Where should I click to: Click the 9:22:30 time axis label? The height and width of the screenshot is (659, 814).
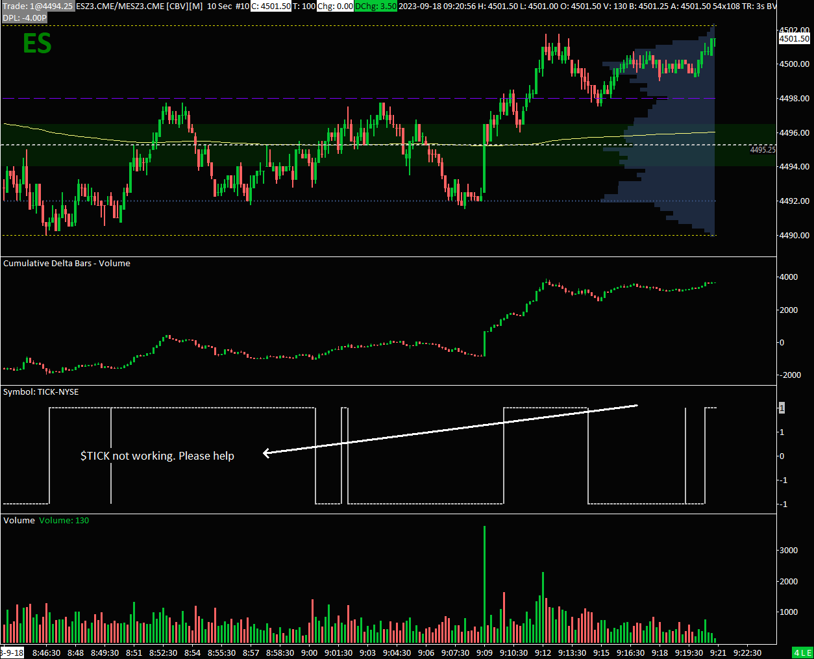(747, 653)
